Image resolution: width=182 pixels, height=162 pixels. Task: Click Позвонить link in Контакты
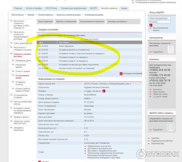pos(155,67)
